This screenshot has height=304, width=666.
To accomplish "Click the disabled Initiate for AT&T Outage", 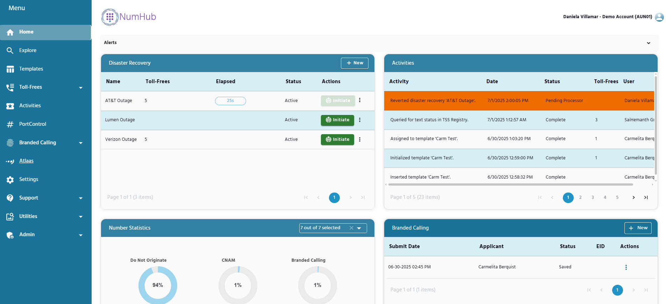I will pos(338,101).
